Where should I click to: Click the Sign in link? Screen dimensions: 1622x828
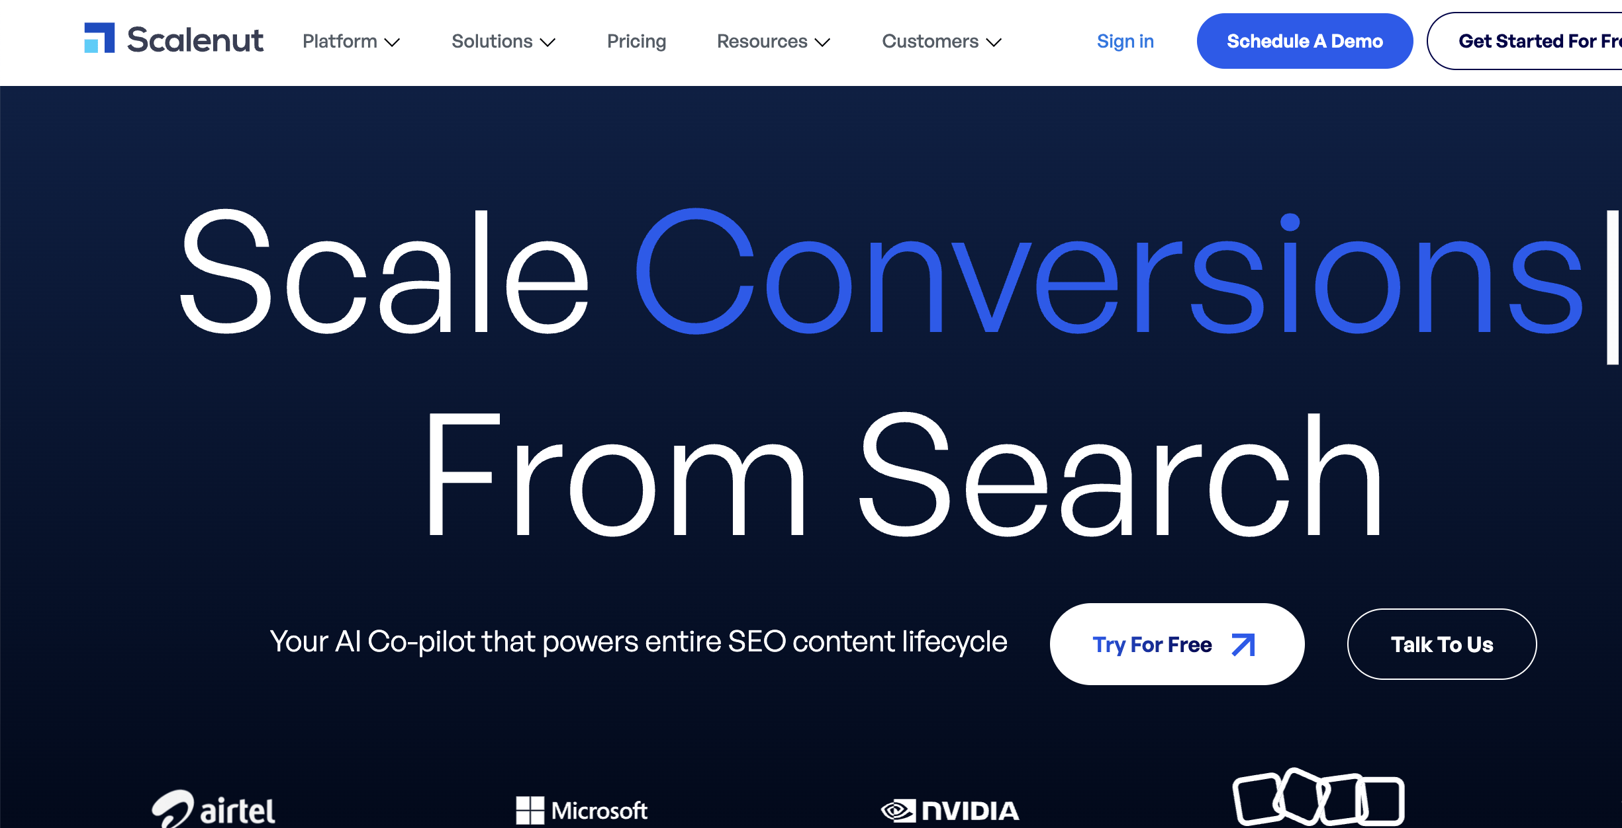(x=1125, y=41)
